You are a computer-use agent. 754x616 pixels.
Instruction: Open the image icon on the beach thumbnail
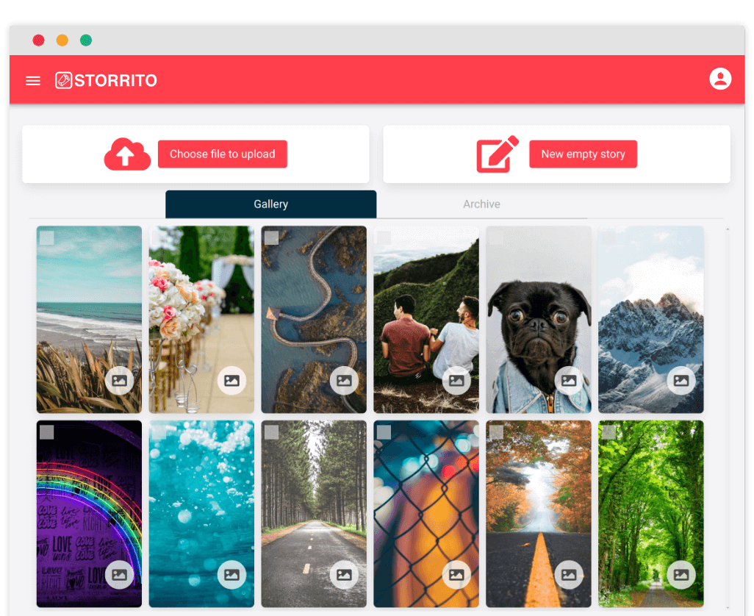120,381
